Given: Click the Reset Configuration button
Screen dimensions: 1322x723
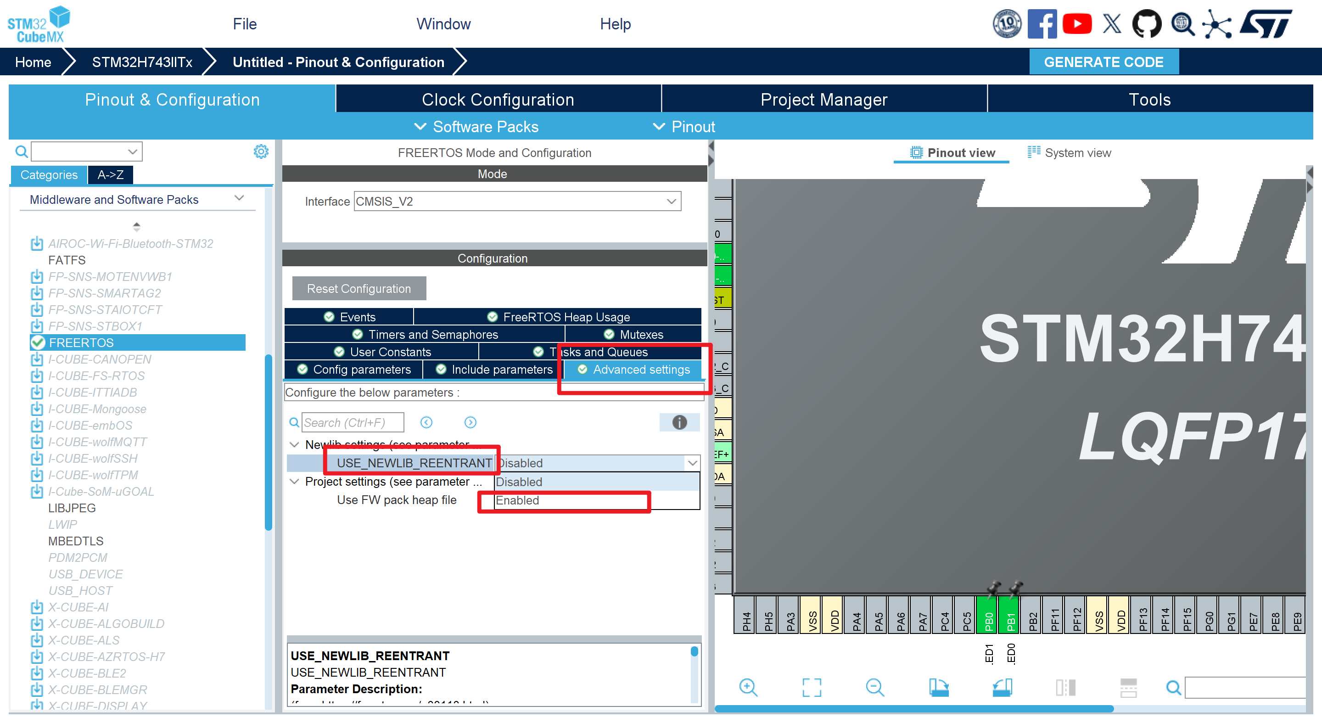Looking at the screenshot, I should point(359,288).
